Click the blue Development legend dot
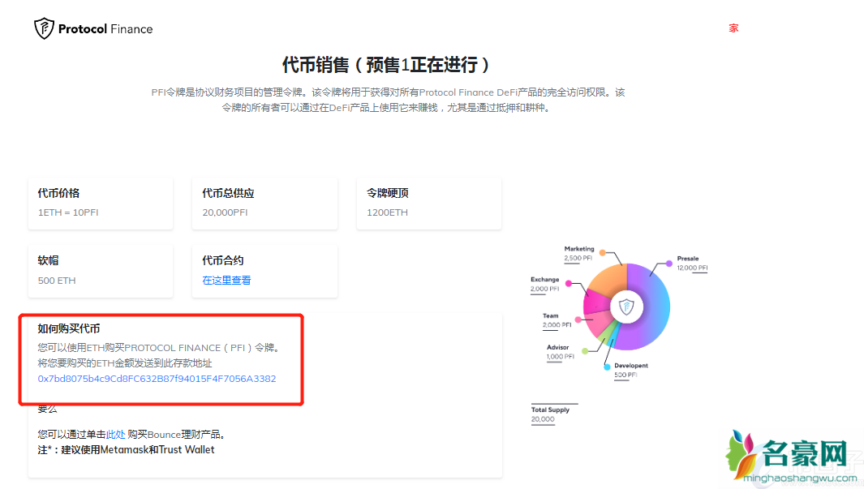Viewport: 864px width, 489px height. tap(607, 367)
